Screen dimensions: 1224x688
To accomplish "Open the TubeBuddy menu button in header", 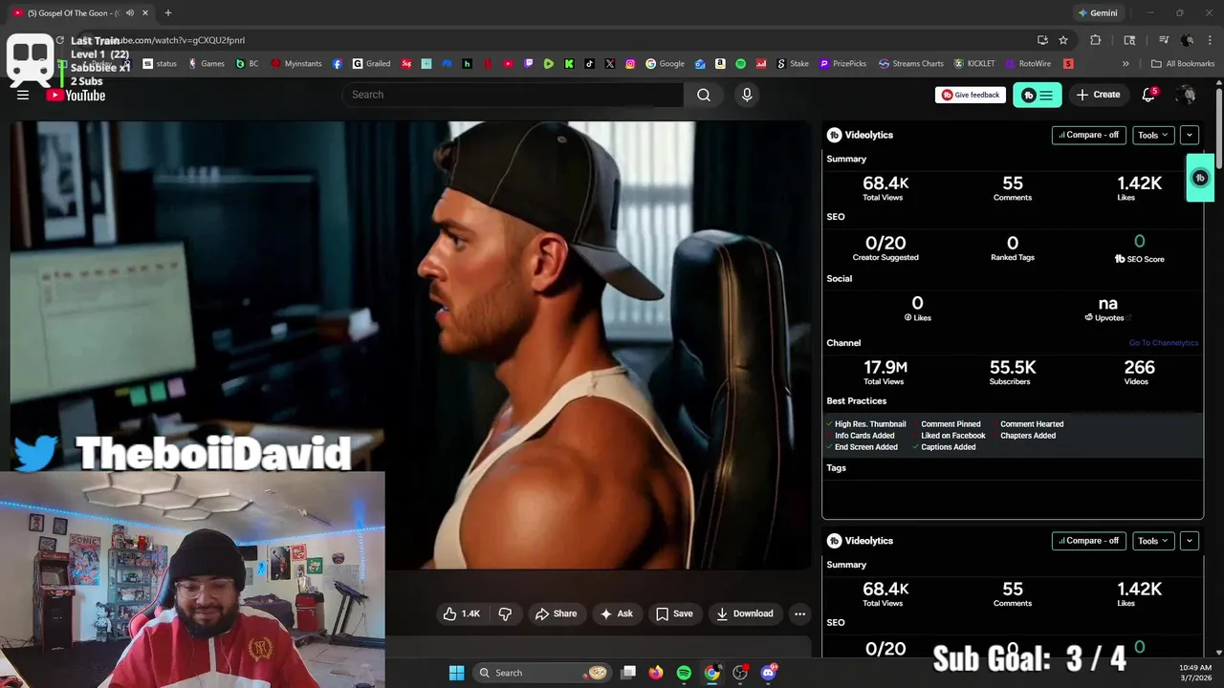I will point(1037,95).
